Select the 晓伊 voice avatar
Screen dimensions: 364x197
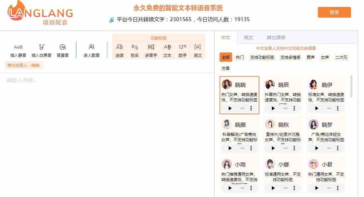[x=314, y=85]
